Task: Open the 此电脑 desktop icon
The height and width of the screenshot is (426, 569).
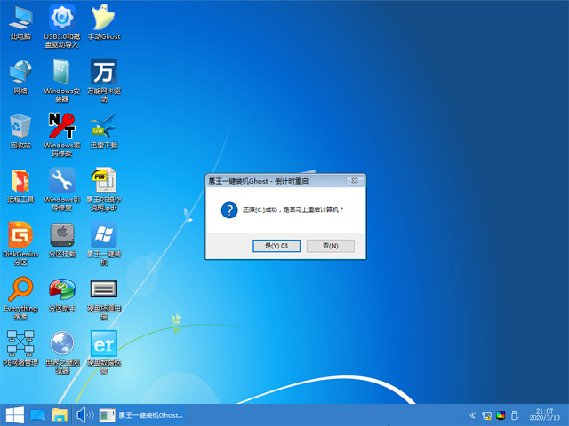Action: coord(20,17)
